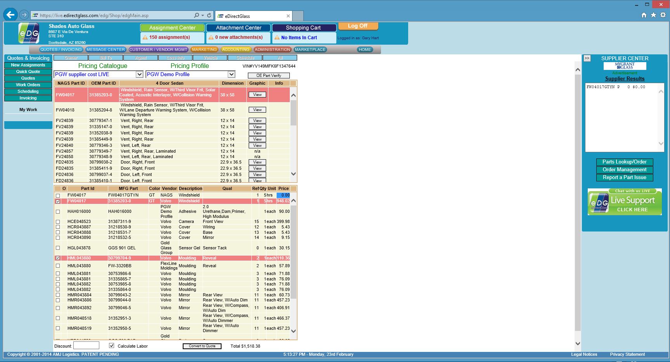
Task: Open the Accounting menu
Action: 236,50
